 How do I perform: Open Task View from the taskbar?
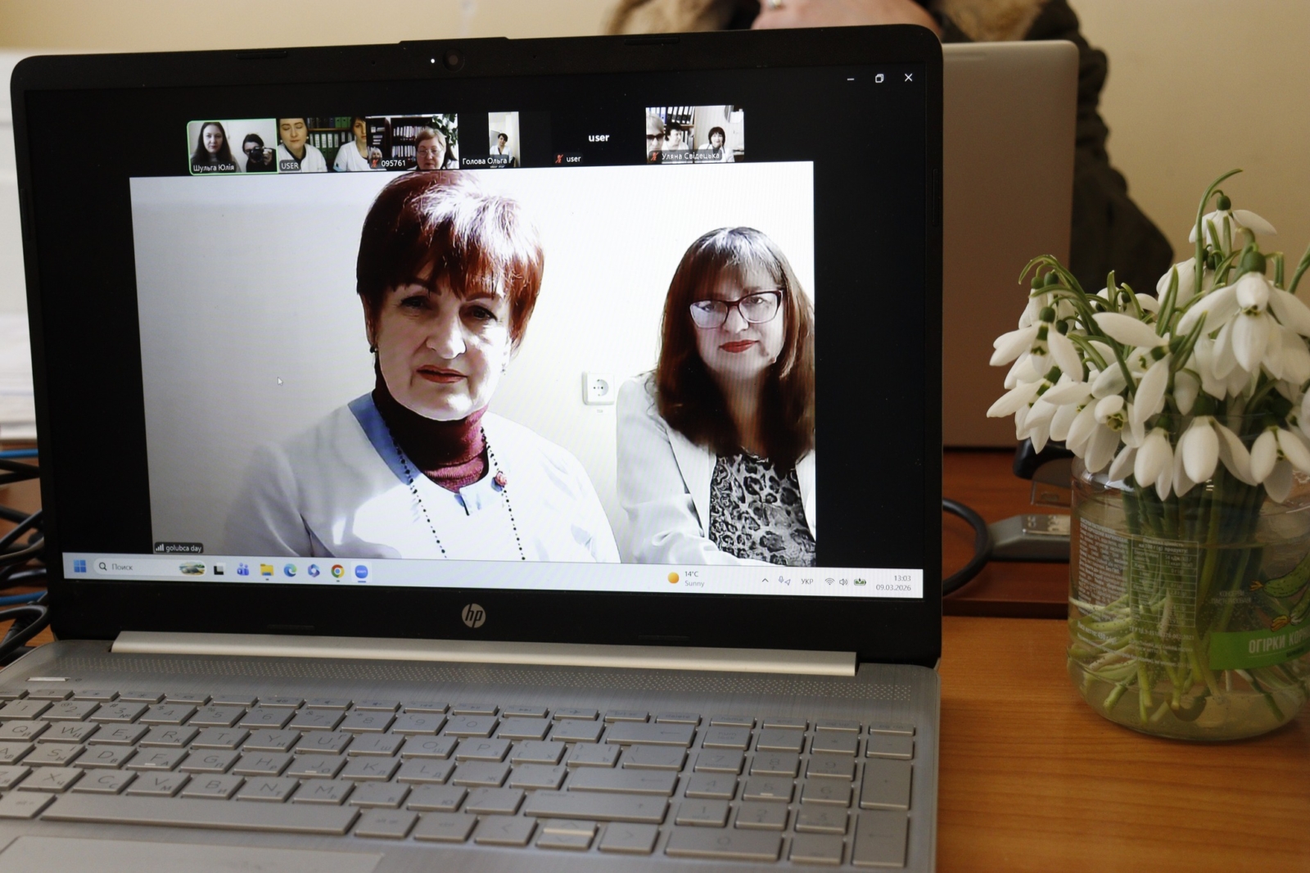tap(219, 569)
